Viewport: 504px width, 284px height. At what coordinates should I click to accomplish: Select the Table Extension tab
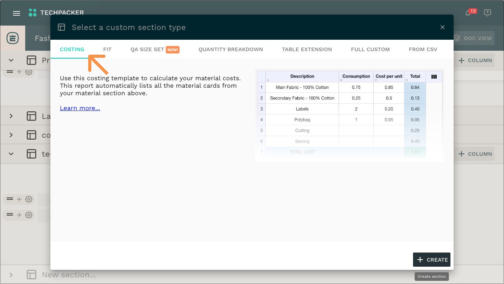click(307, 49)
